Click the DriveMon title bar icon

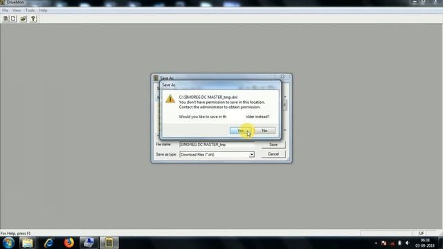[3, 2]
